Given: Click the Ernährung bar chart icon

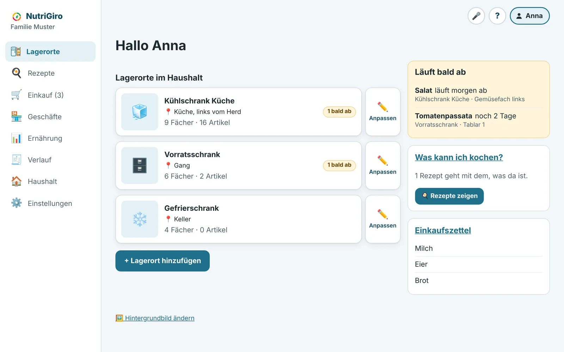Looking at the screenshot, I should pyautogui.click(x=17, y=138).
